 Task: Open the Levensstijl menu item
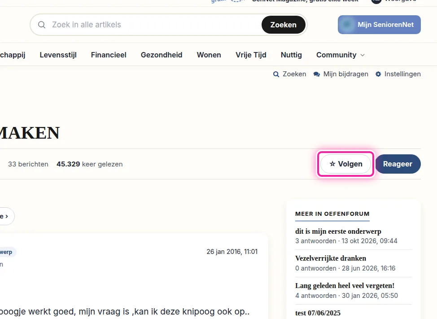pyautogui.click(x=58, y=55)
